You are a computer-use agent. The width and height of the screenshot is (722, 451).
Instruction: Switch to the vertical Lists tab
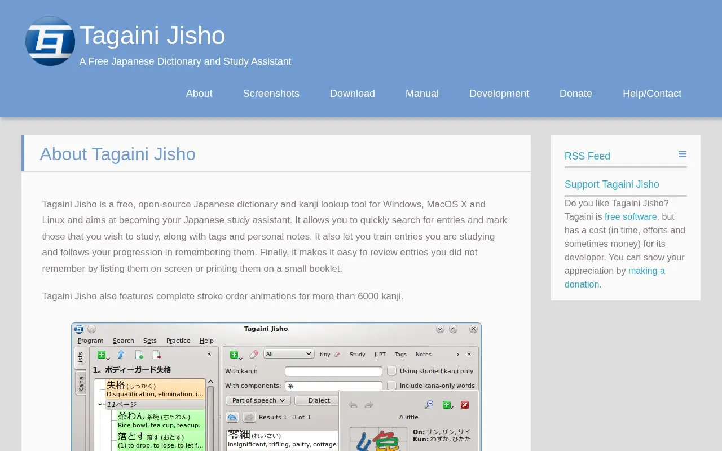[x=81, y=359]
